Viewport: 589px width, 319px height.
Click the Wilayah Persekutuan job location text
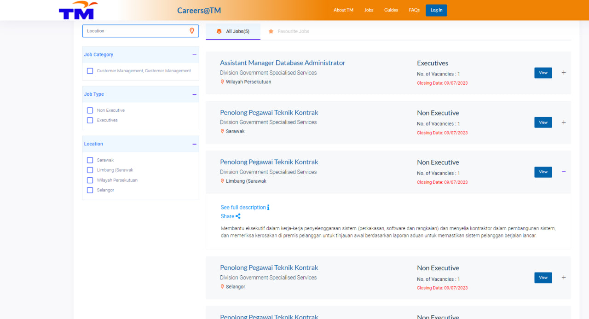coord(248,82)
